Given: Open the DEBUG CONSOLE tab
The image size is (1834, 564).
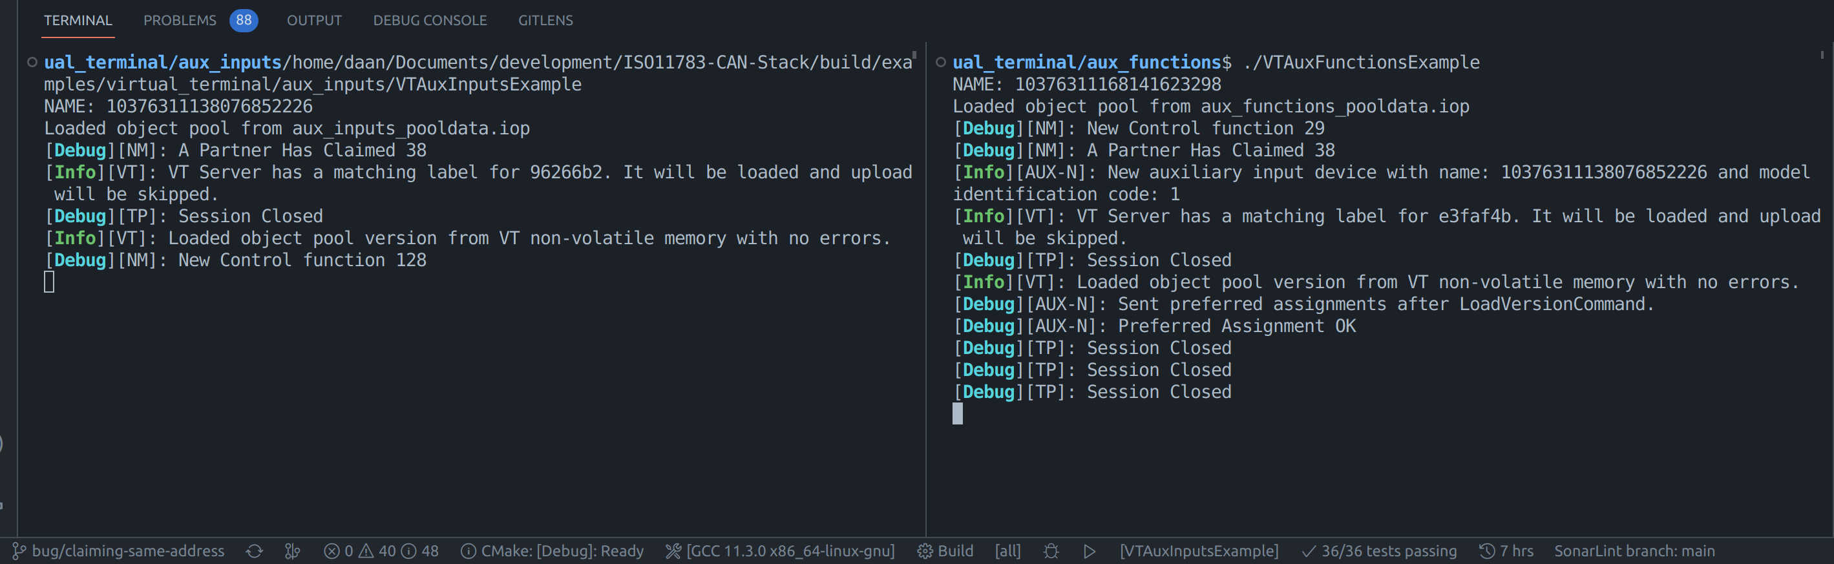Looking at the screenshot, I should point(430,20).
